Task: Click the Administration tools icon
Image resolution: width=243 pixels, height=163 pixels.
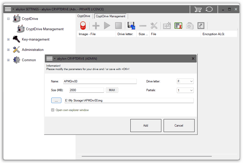Action: pos(16,50)
